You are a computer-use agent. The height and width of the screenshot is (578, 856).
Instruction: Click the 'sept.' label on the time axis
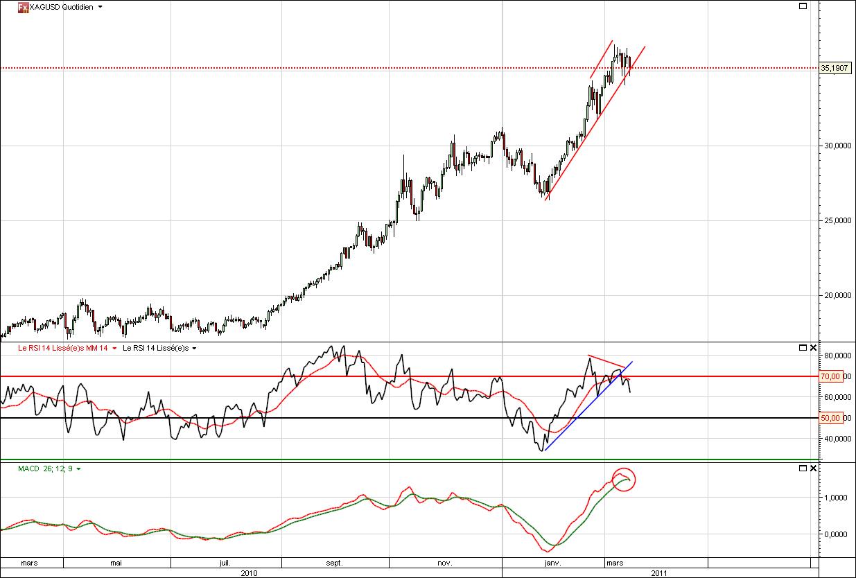point(334,563)
